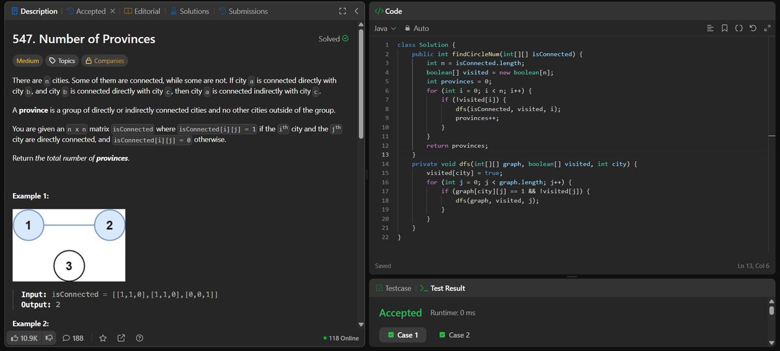Open the help question-mark icon
This screenshot has height=351, width=780.
click(x=139, y=338)
